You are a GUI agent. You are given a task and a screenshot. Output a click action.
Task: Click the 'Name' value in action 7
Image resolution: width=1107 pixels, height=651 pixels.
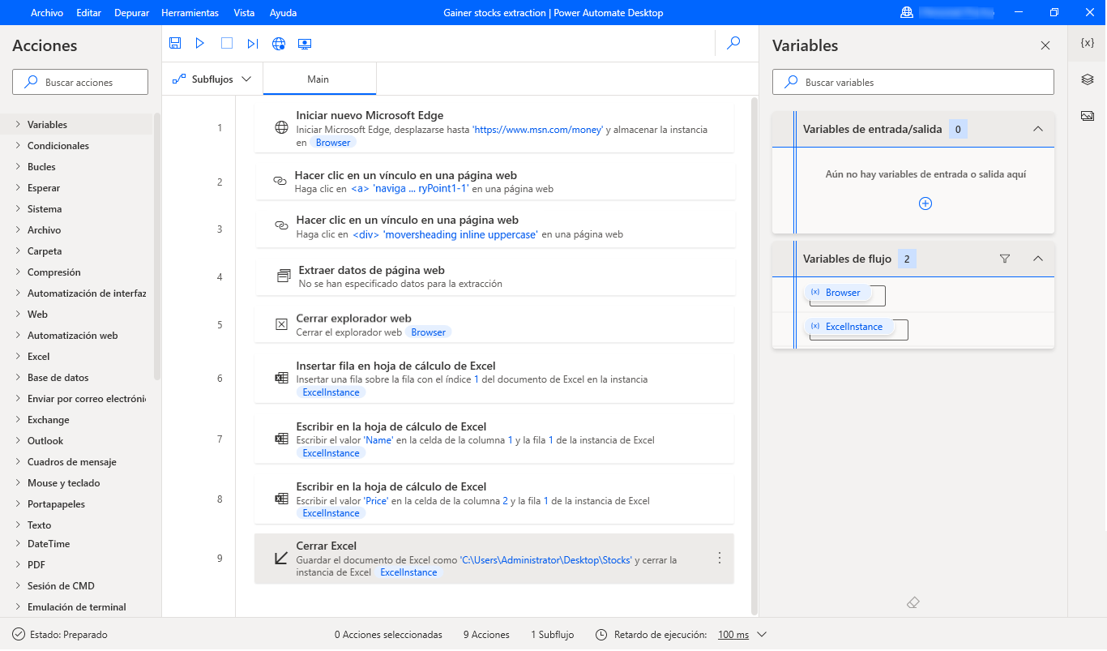pyautogui.click(x=378, y=440)
